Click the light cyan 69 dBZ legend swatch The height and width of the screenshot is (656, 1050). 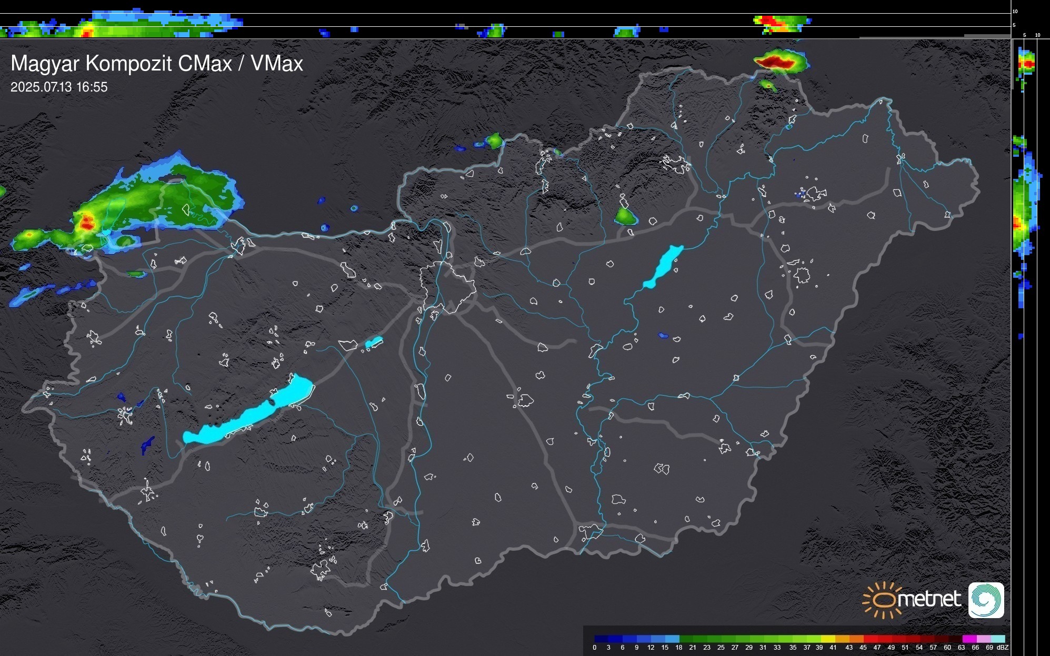tap(998, 639)
